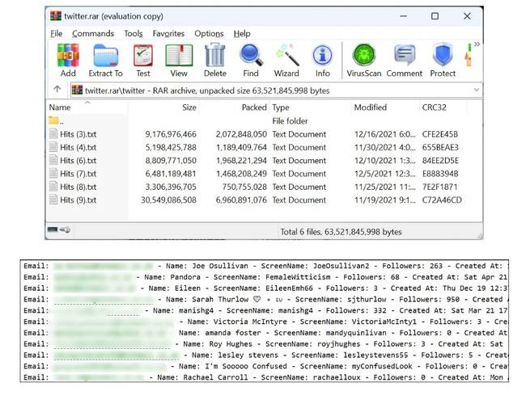Click ScreenName 'lesleystevens55' in text
This screenshot has width=526, height=404.
click(375, 355)
